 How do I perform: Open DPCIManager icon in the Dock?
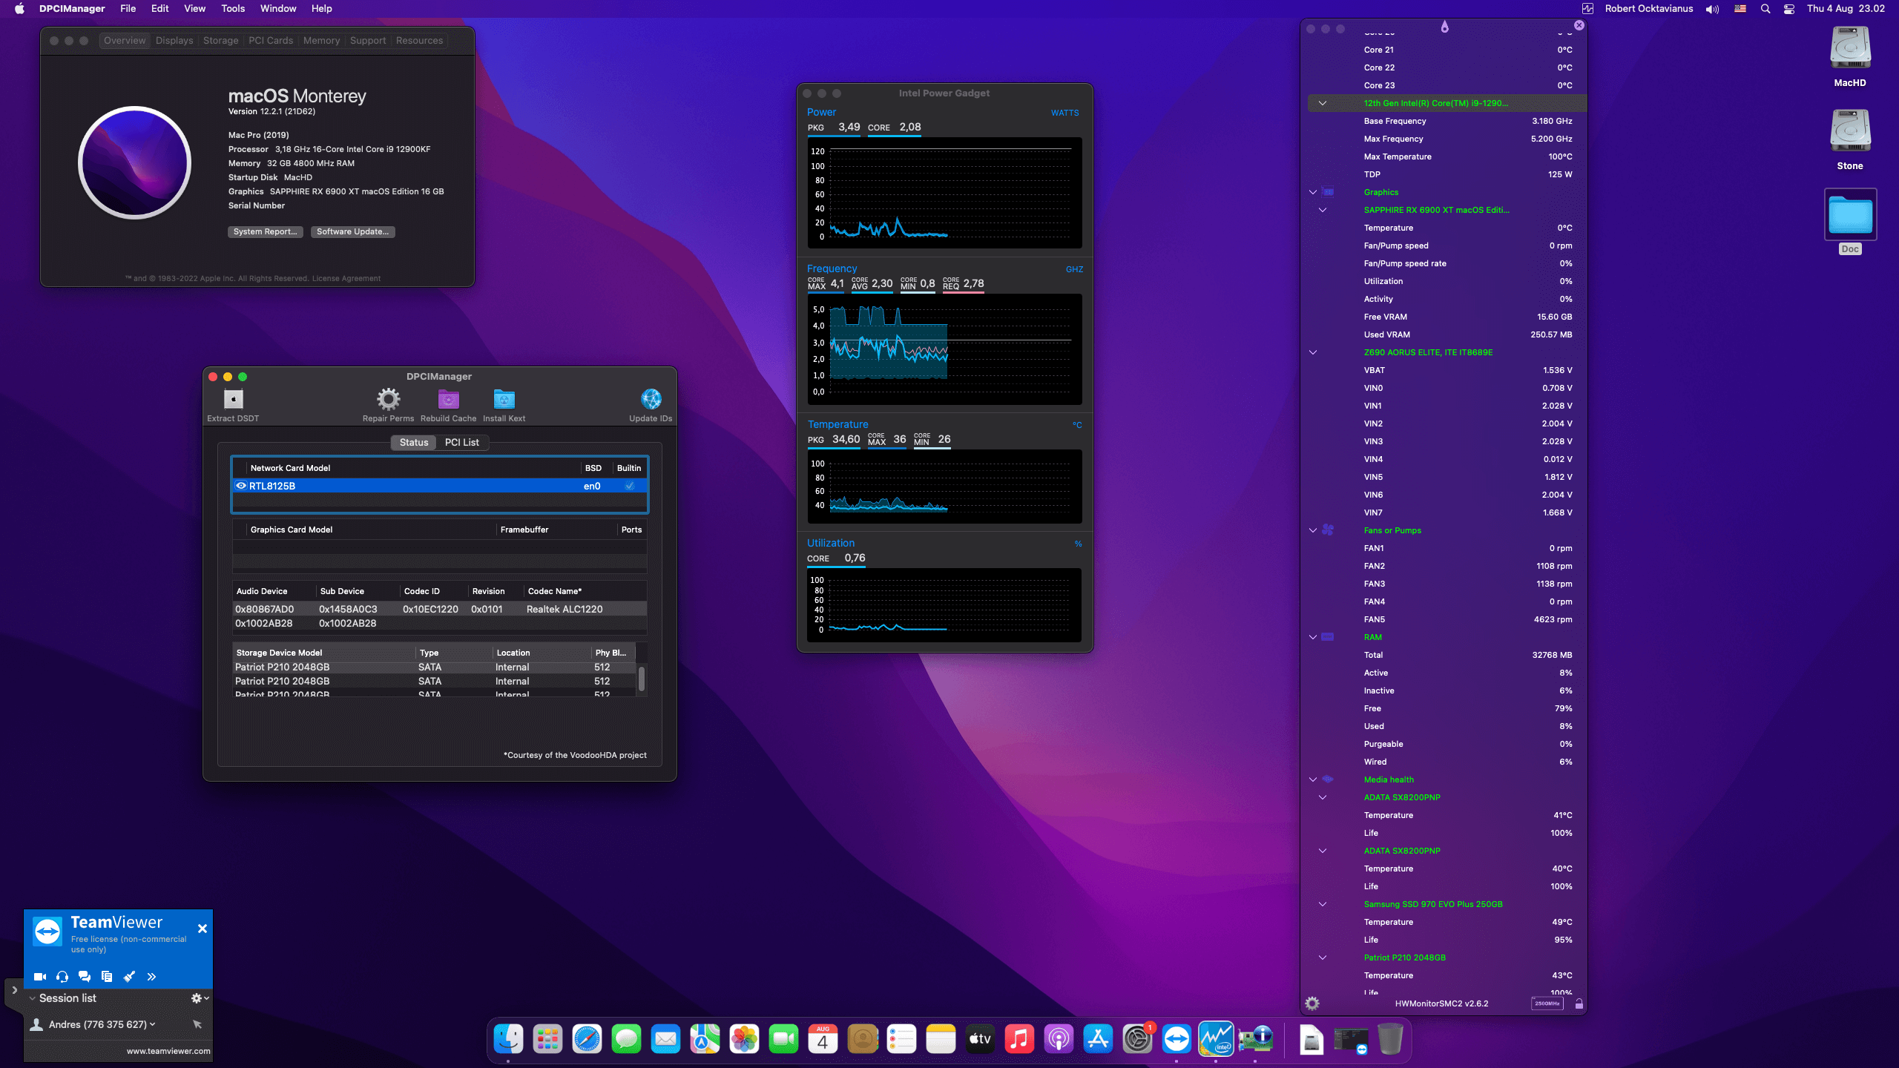pyautogui.click(x=1255, y=1039)
